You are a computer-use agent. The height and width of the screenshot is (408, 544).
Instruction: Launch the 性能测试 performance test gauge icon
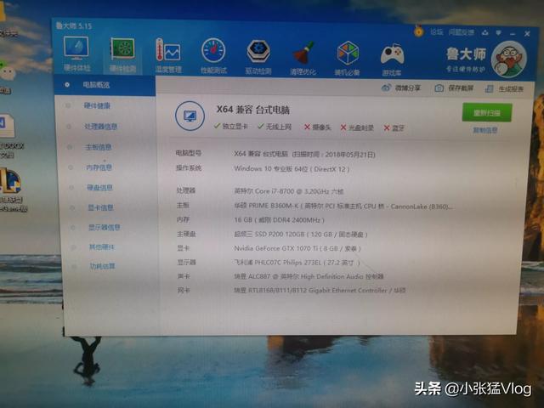pos(213,56)
